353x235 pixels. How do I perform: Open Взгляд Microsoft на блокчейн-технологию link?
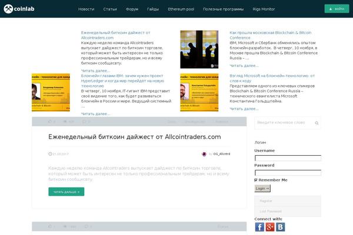[272, 78]
